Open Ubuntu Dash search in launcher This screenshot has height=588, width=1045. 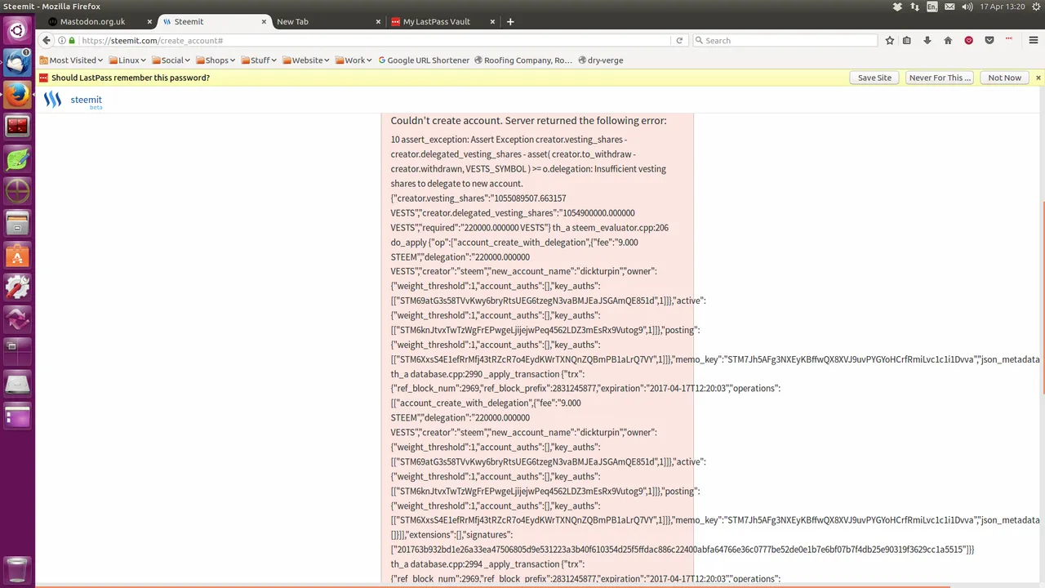[17, 32]
